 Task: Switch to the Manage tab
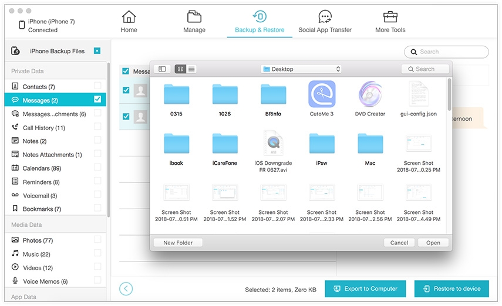point(194,22)
